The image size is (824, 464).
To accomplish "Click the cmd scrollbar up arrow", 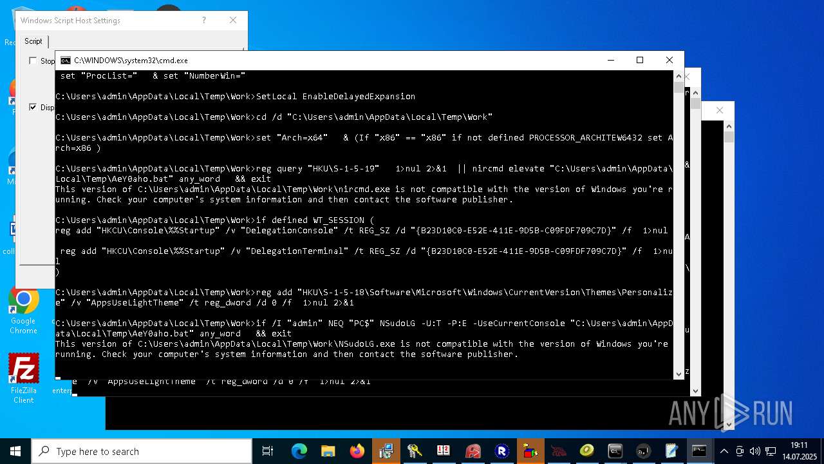I will (679, 76).
